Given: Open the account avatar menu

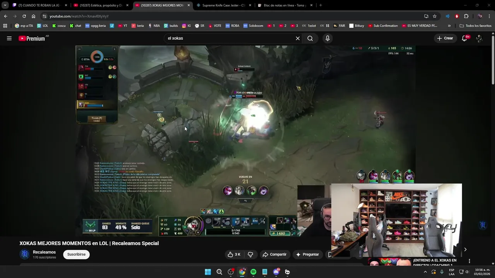Looking at the screenshot, I should 479,38.
